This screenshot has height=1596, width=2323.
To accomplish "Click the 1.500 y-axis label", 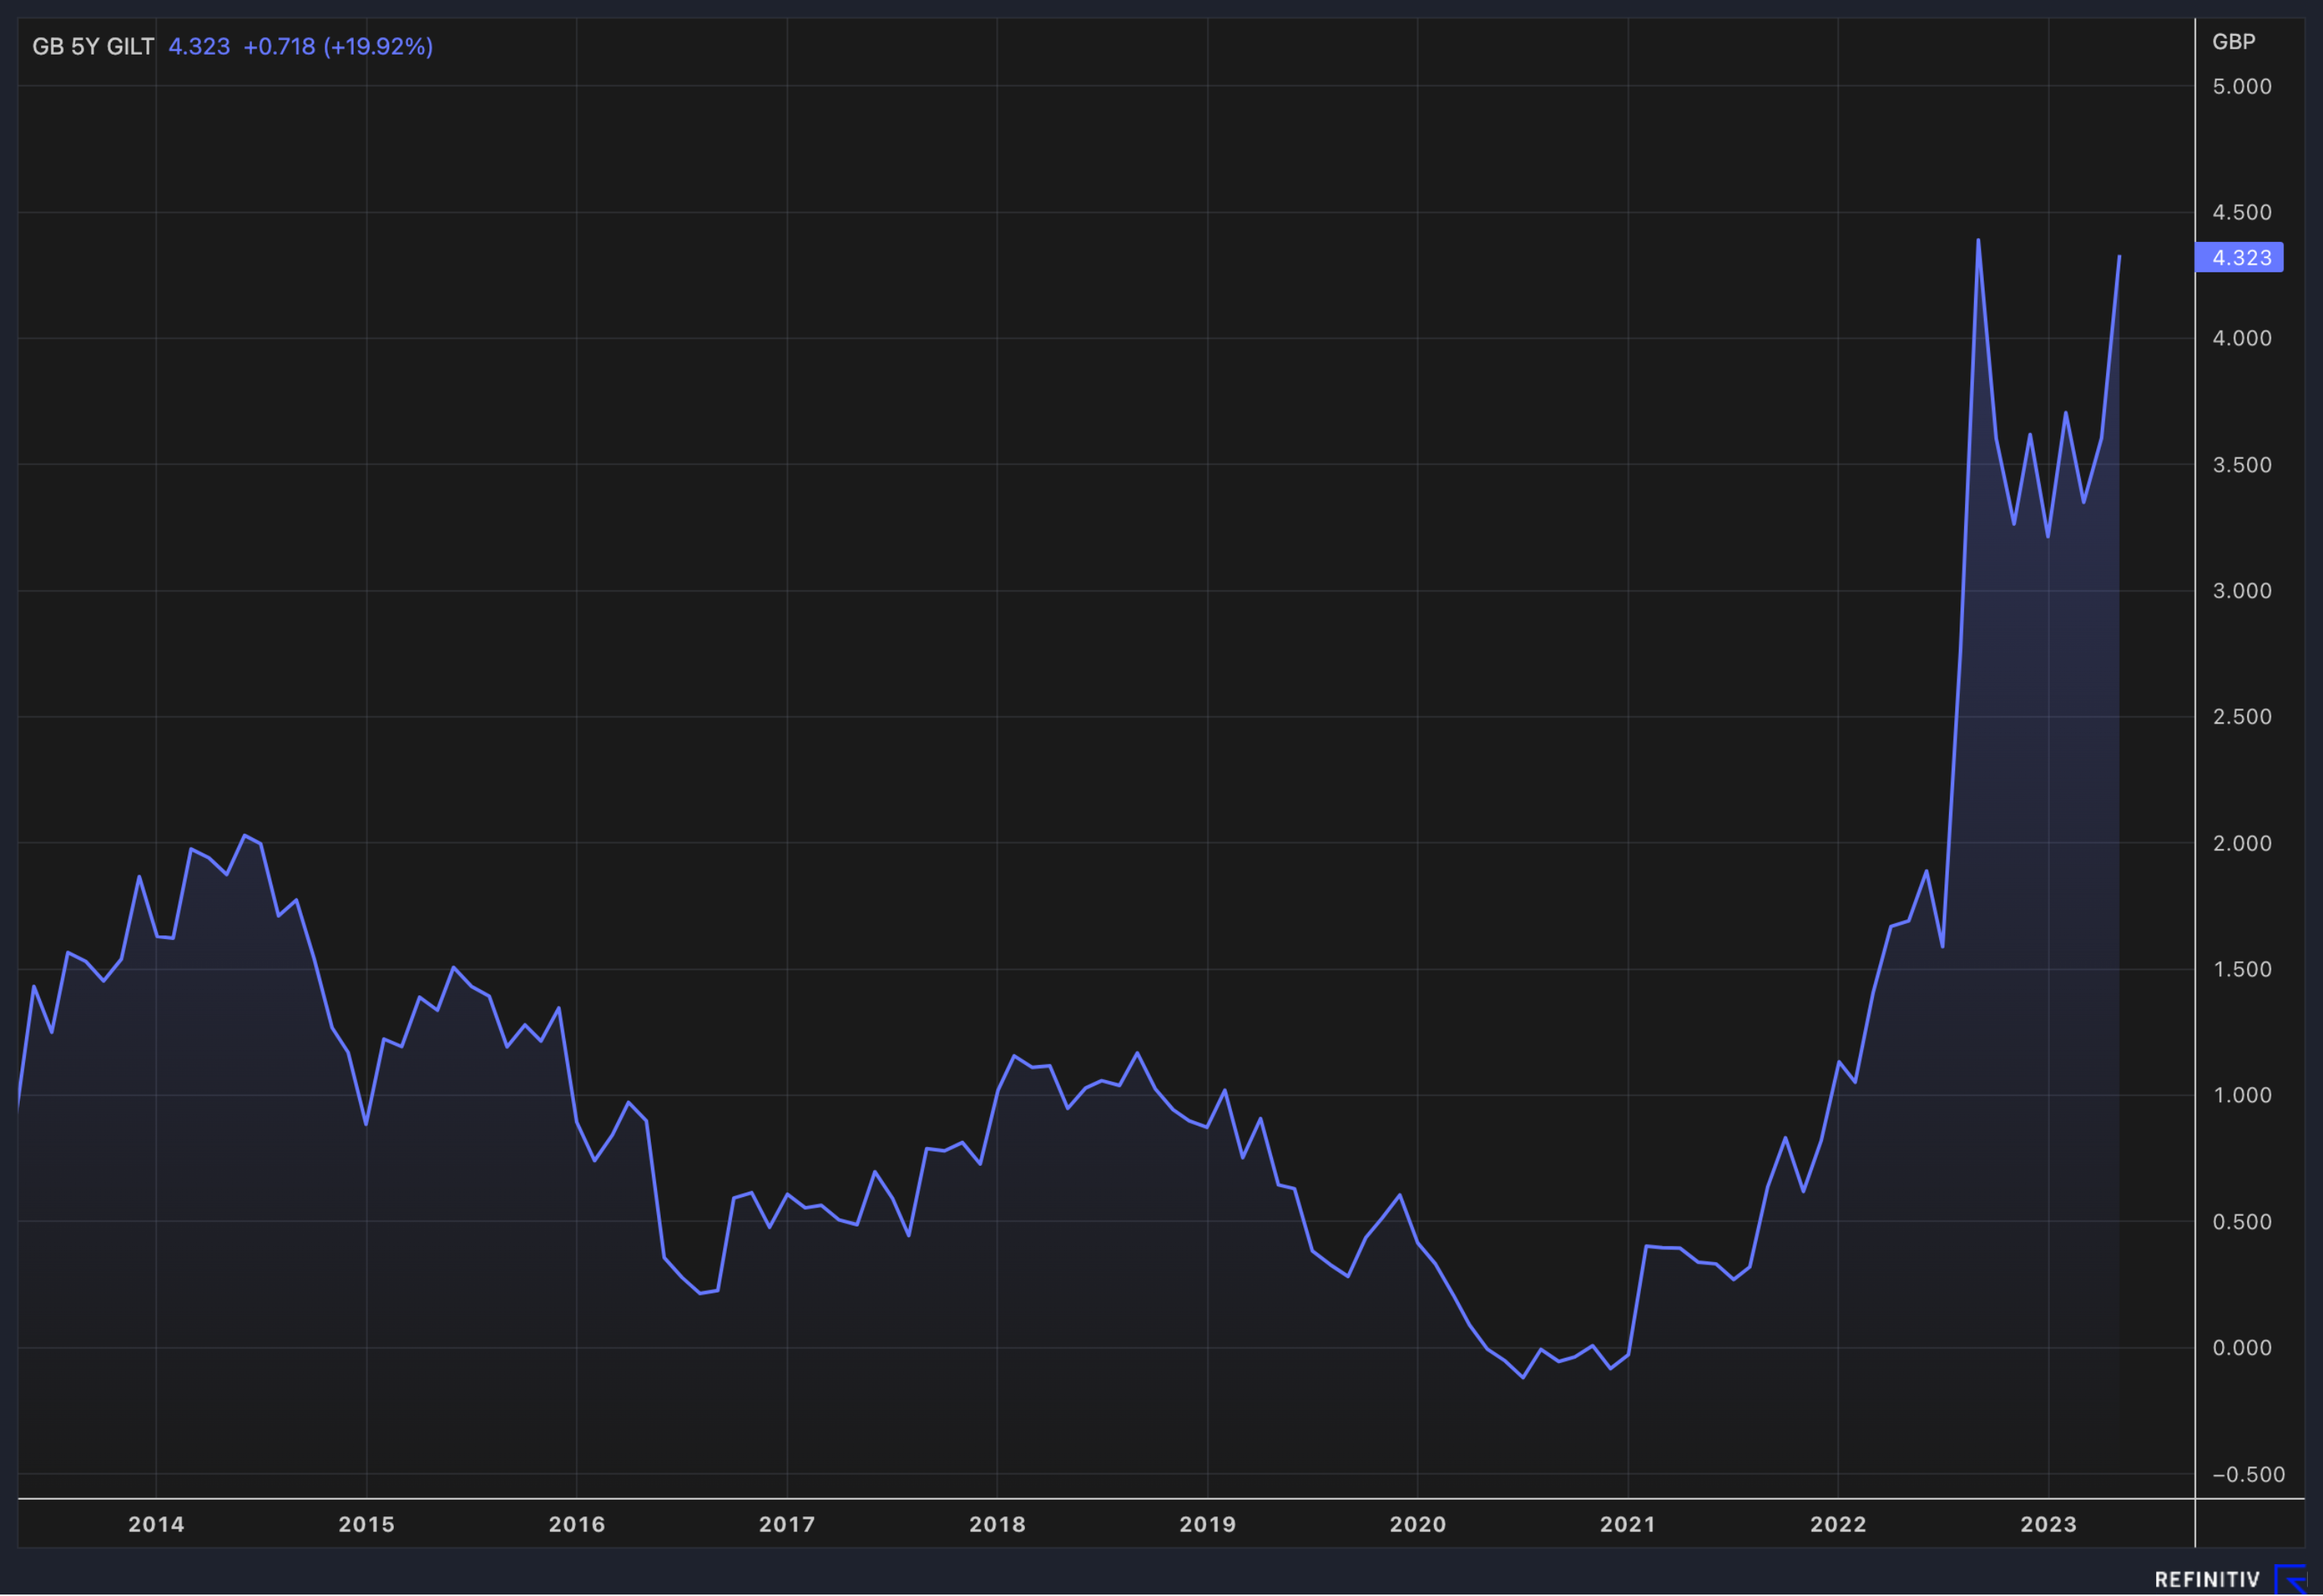I will (2242, 969).
